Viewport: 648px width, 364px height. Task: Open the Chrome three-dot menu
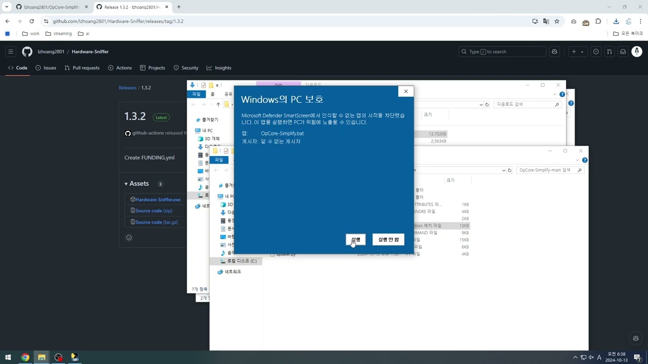click(640, 21)
